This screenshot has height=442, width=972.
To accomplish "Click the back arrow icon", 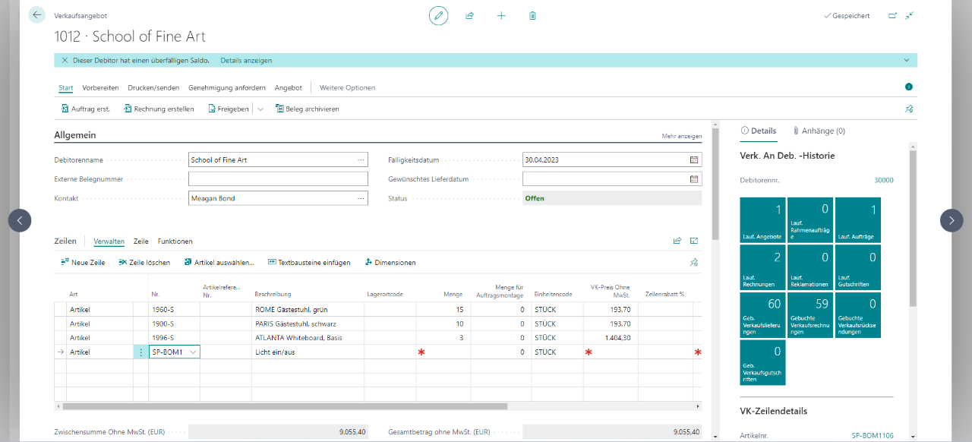I will click(36, 15).
